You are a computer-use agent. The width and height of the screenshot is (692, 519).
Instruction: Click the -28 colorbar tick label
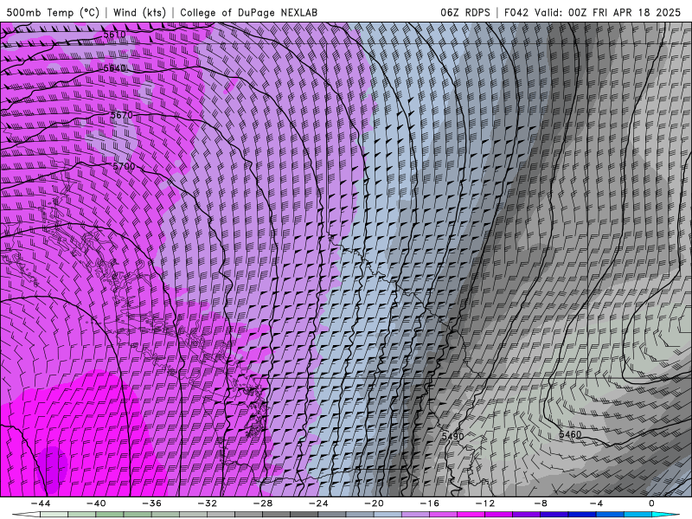(263, 503)
